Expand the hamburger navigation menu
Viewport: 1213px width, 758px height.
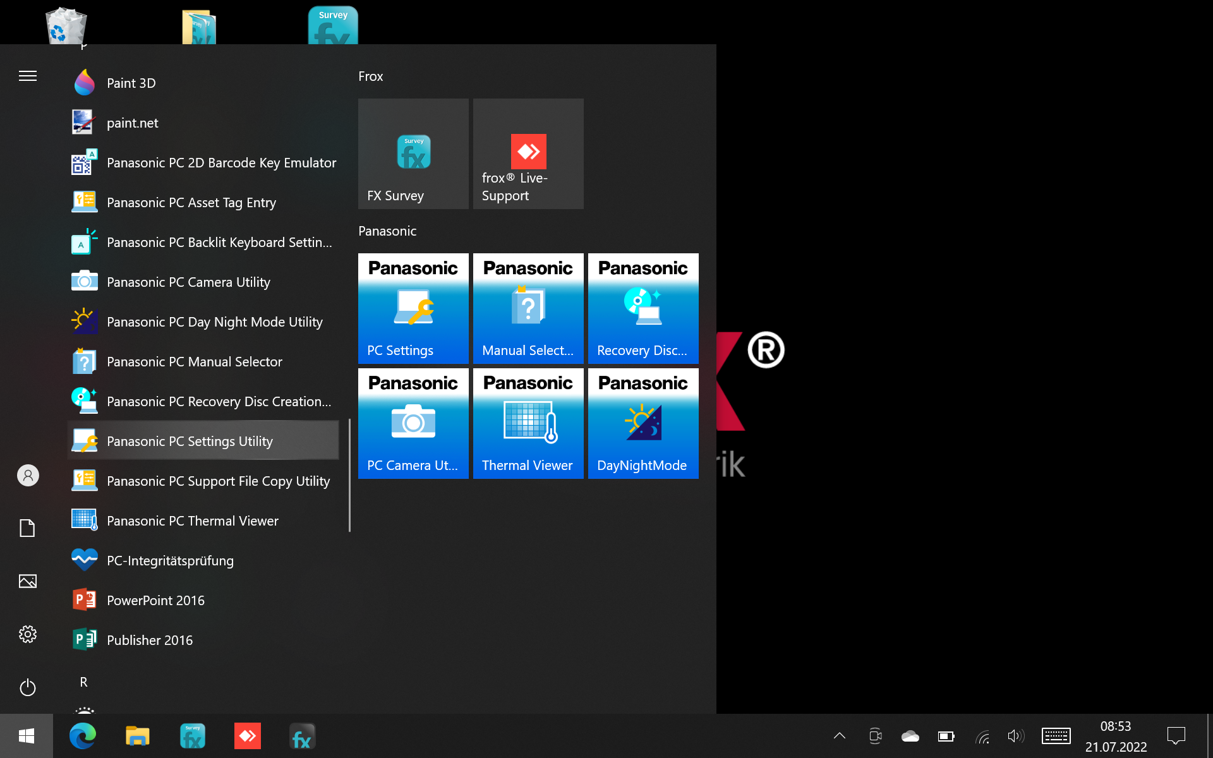(x=28, y=76)
